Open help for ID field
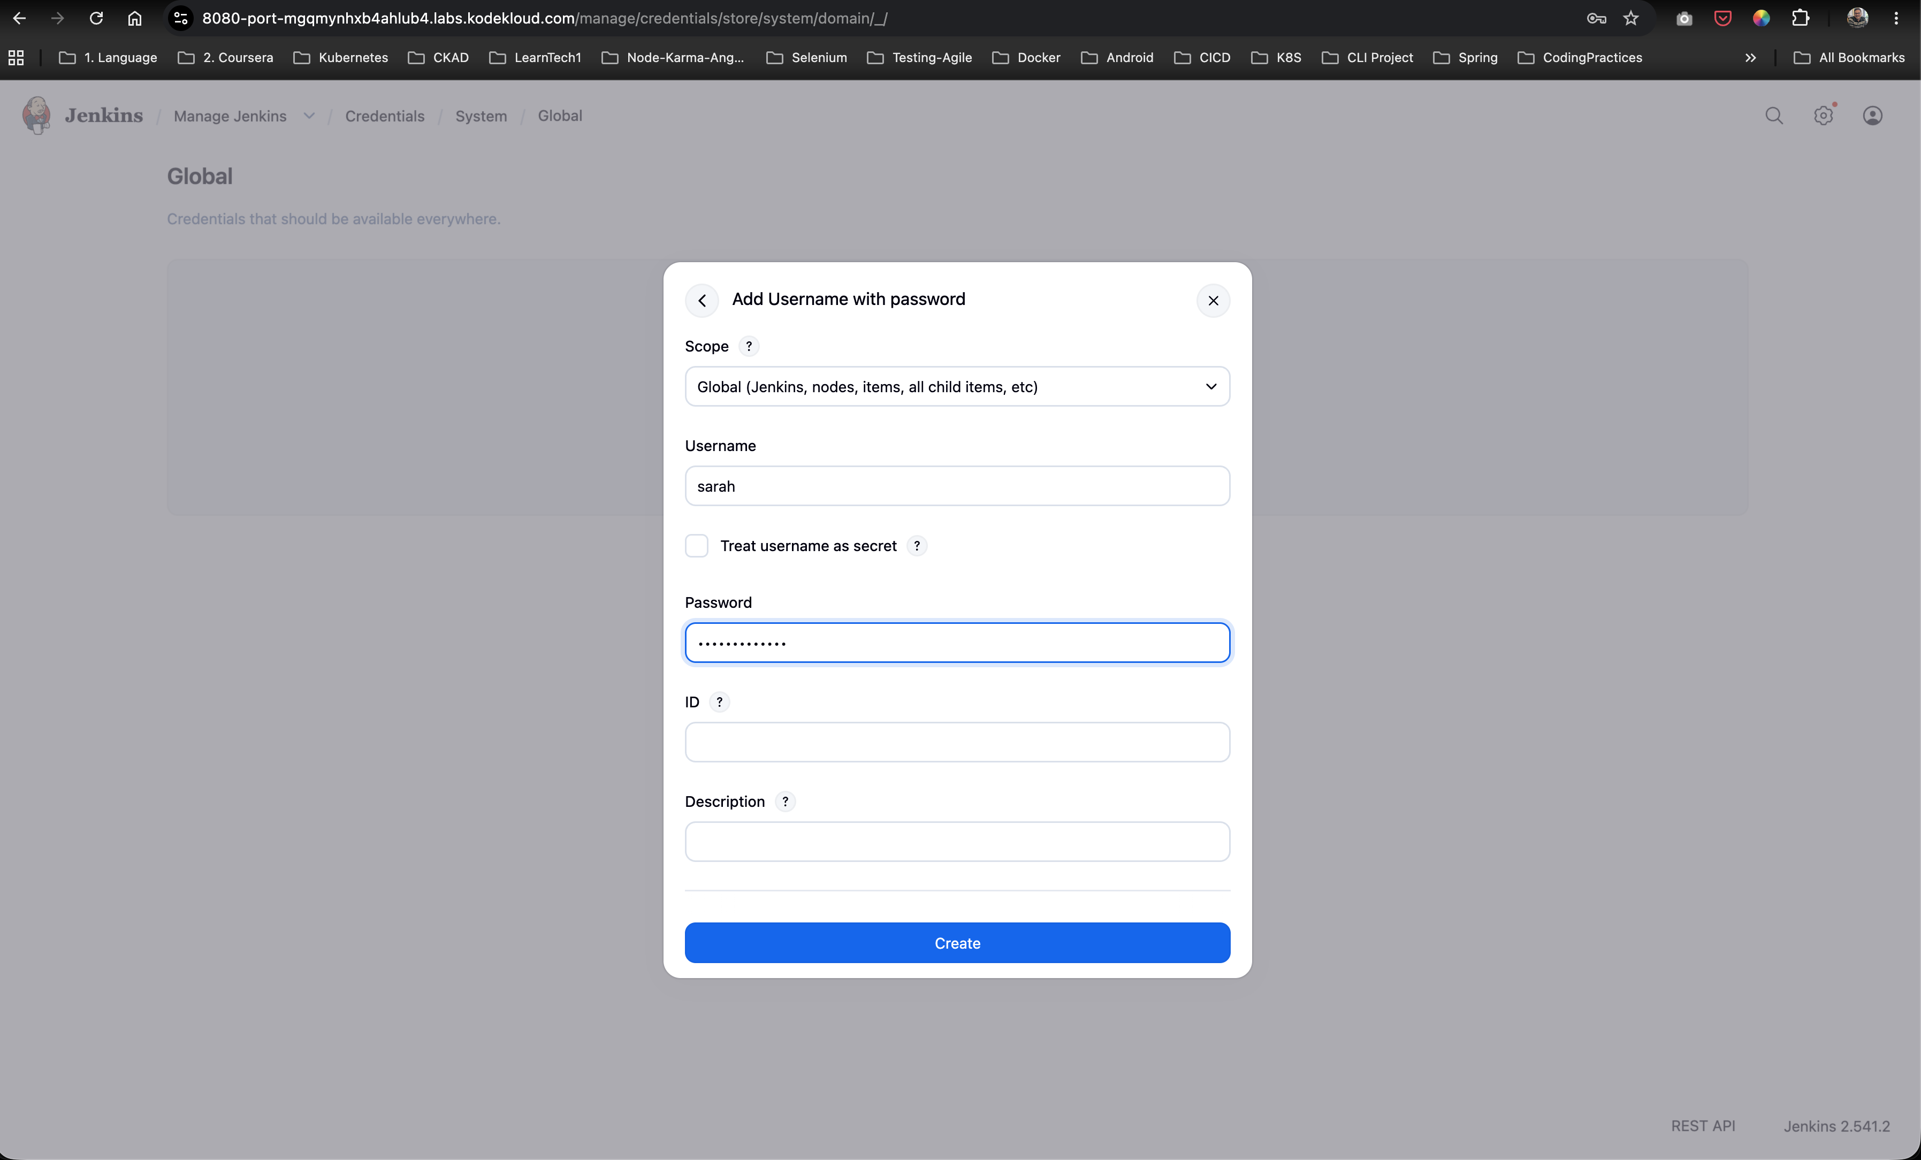 719,703
